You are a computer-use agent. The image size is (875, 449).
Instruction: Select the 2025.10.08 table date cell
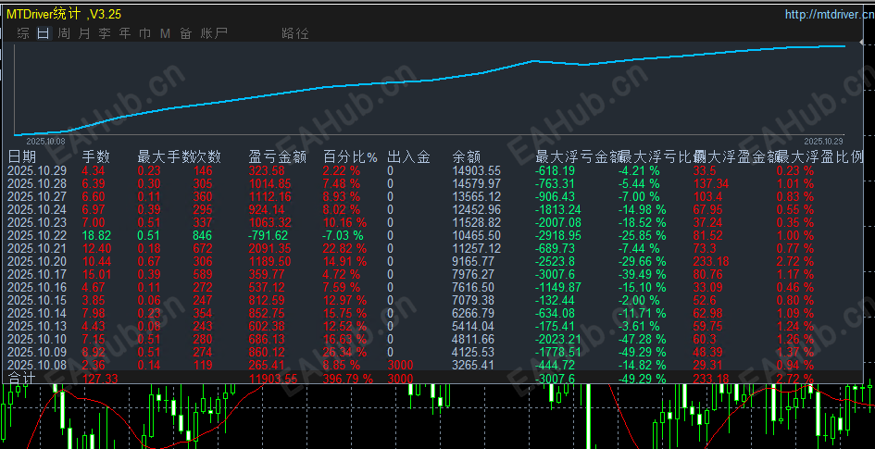[37, 365]
